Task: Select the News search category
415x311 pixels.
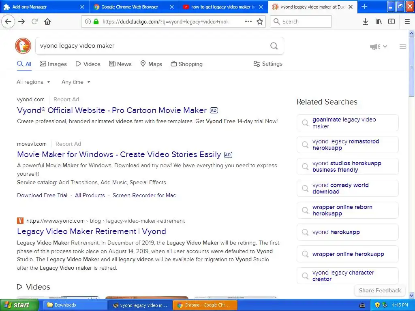Action: [120, 64]
